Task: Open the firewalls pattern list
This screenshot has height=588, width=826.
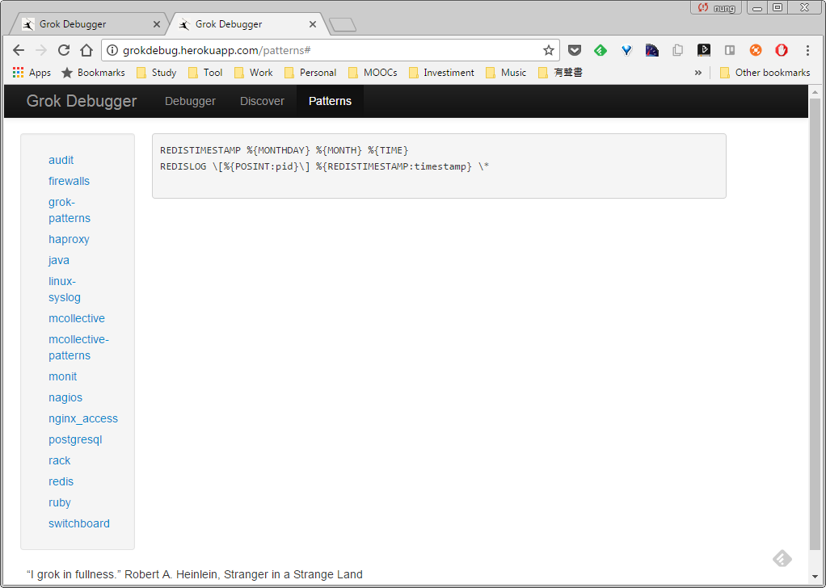Action: click(69, 181)
